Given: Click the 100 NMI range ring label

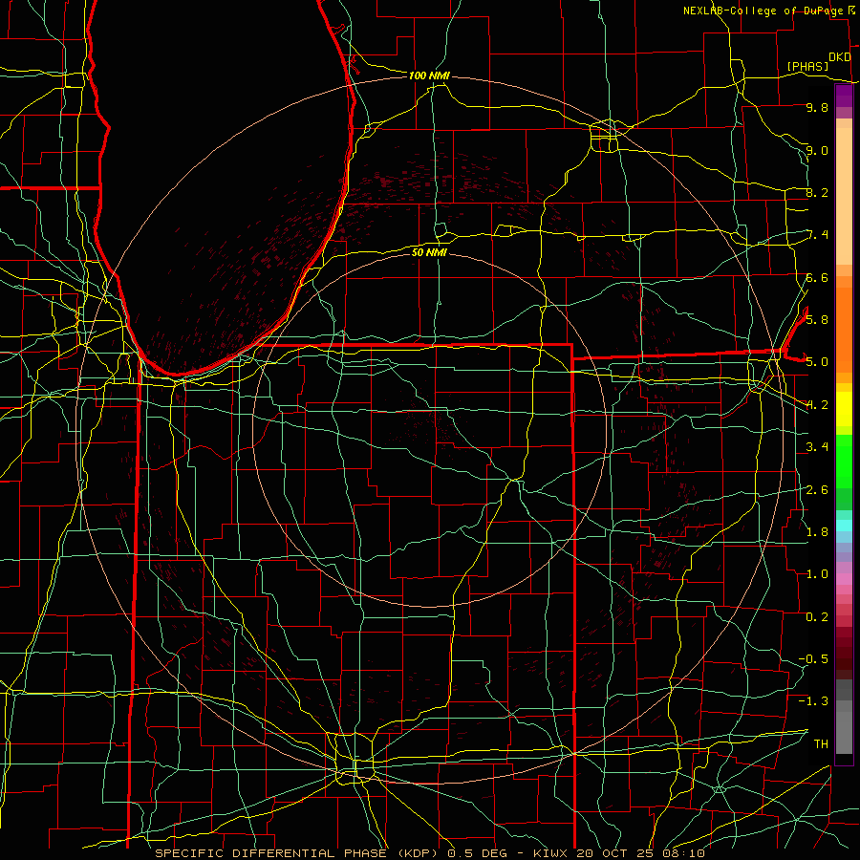Looking at the screenshot, I should [429, 75].
